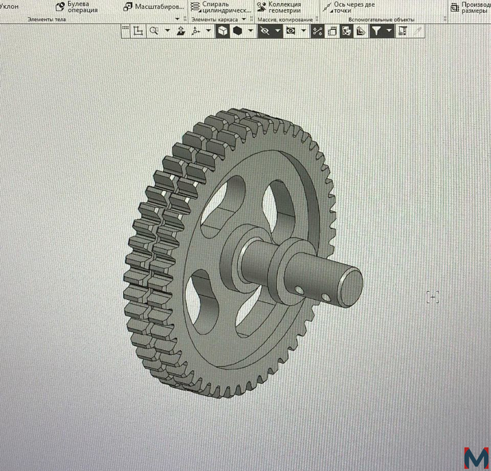The width and height of the screenshot is (491, 471).
Task: Toggle shaded solid display mode
Action: click(x=238, y=31)
